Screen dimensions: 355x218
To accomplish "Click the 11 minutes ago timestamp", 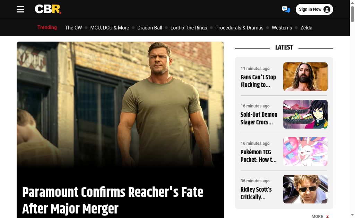I will [255, 68].
